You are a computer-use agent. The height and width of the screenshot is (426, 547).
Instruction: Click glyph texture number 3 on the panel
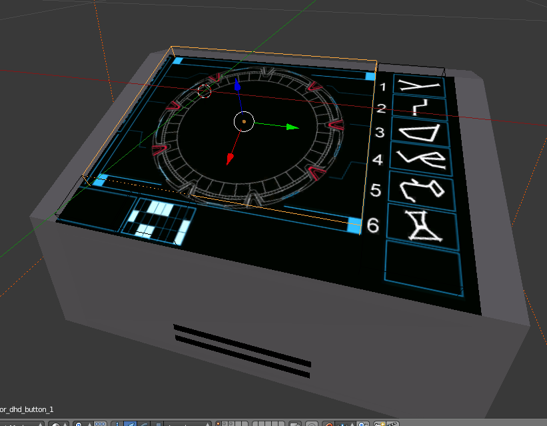pyautogui.click(x=418, y=131)
